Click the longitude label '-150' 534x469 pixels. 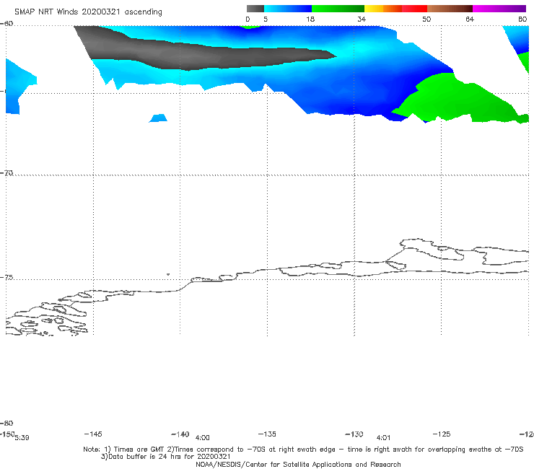(7, 434)
